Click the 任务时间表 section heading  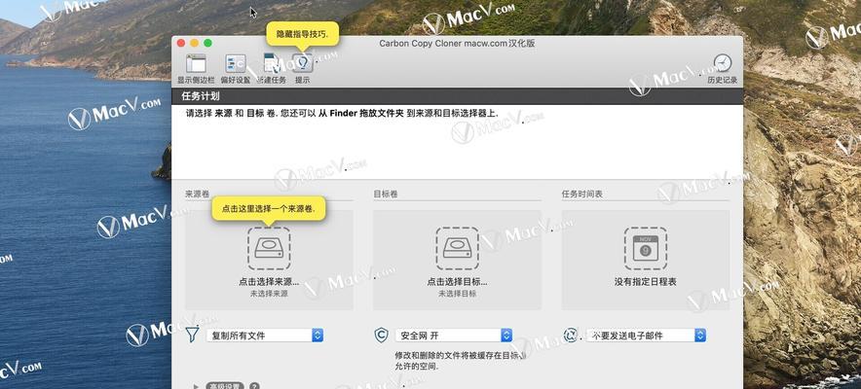pos(582,194)
